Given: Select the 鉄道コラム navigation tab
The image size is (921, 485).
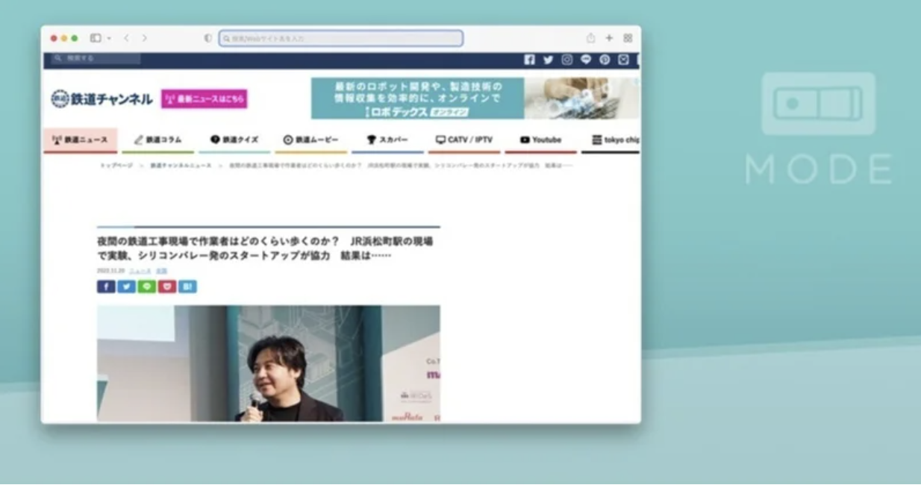Looking at the screenshot, I should coord(157,140).
